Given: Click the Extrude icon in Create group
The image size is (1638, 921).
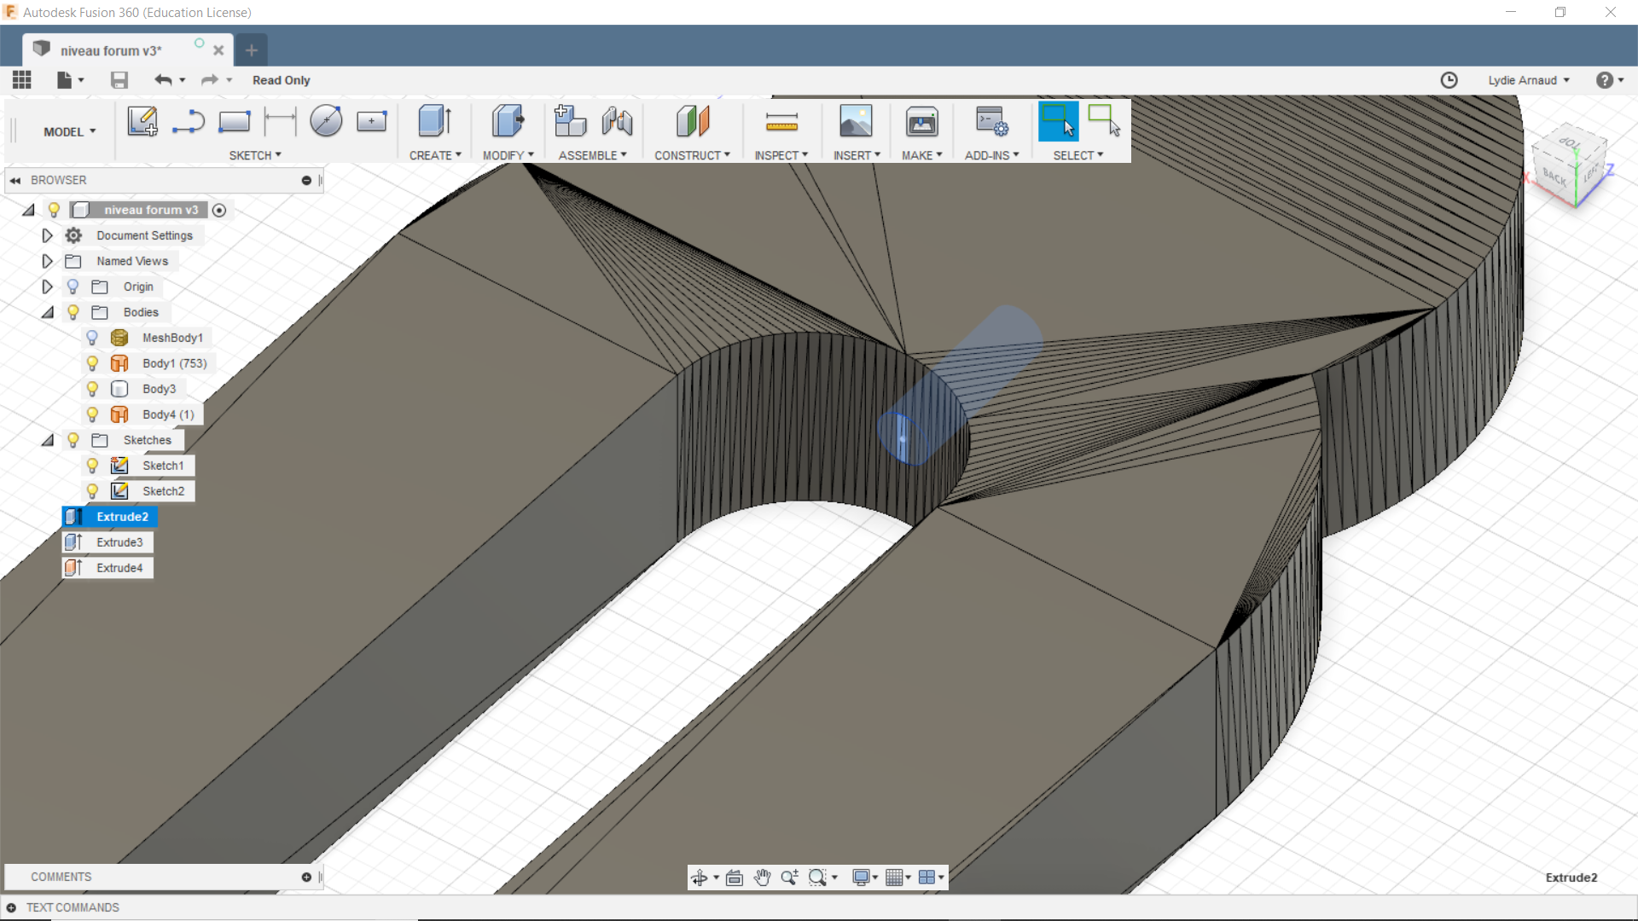Looking at the screenshot, I should pyautogui.click(x=435, y=122).
